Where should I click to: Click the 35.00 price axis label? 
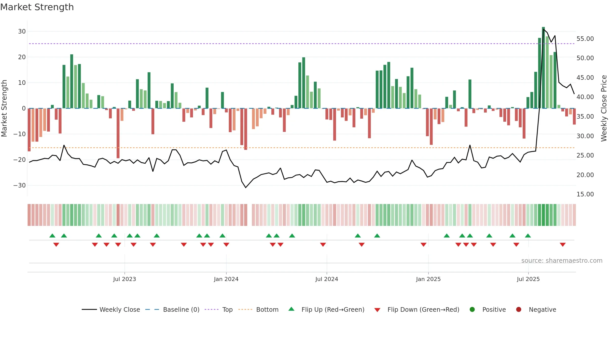tap(585, 116)
